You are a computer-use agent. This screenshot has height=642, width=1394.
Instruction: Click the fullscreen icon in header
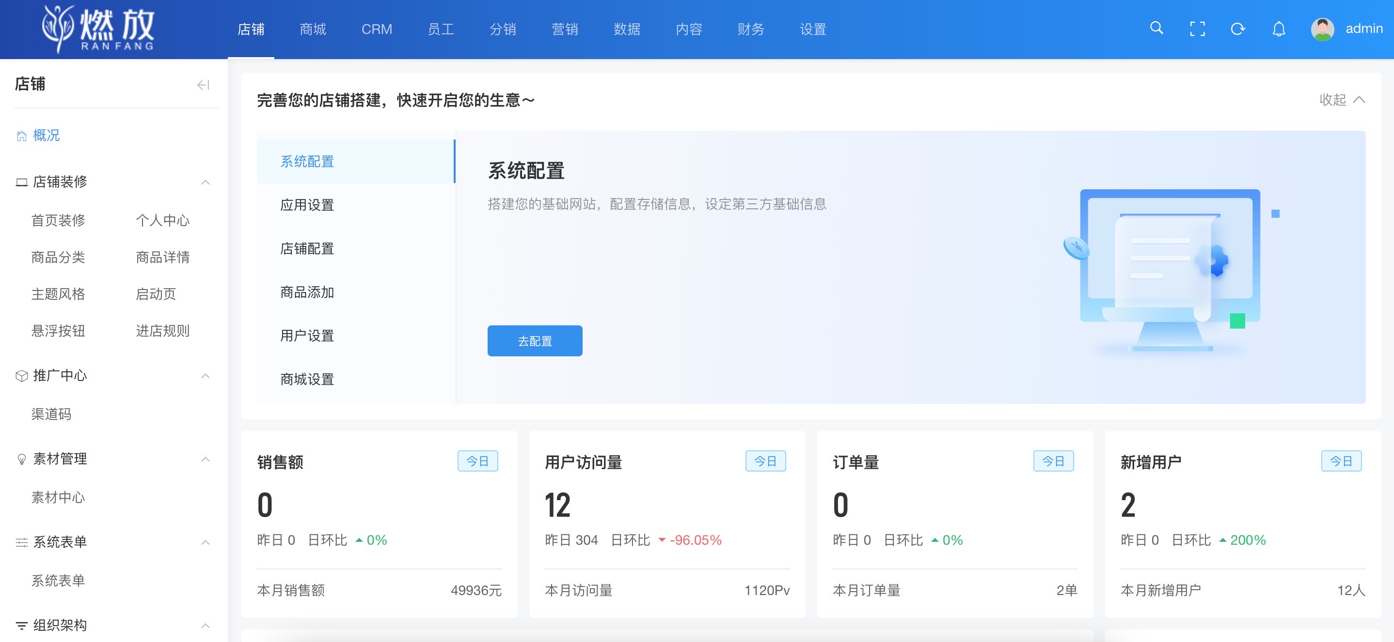1197,29
